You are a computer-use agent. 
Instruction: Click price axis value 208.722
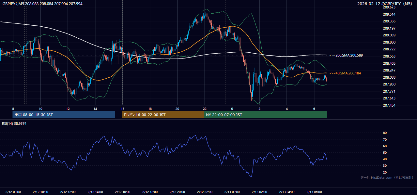click(x=389, y=49)
